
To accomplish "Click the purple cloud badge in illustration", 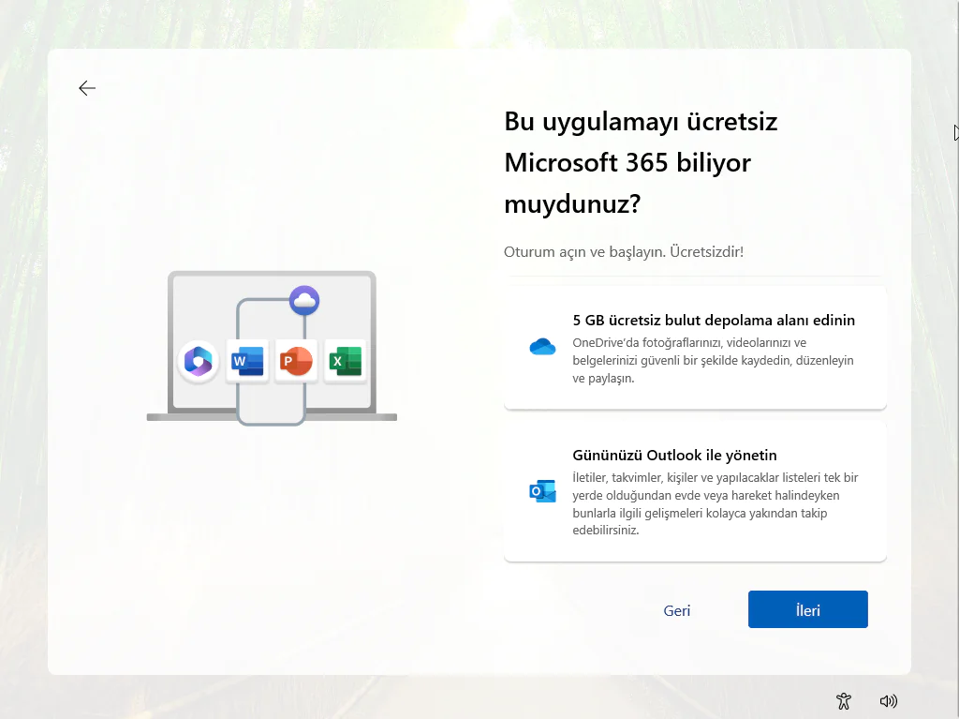I will click(x=304, y=301).
